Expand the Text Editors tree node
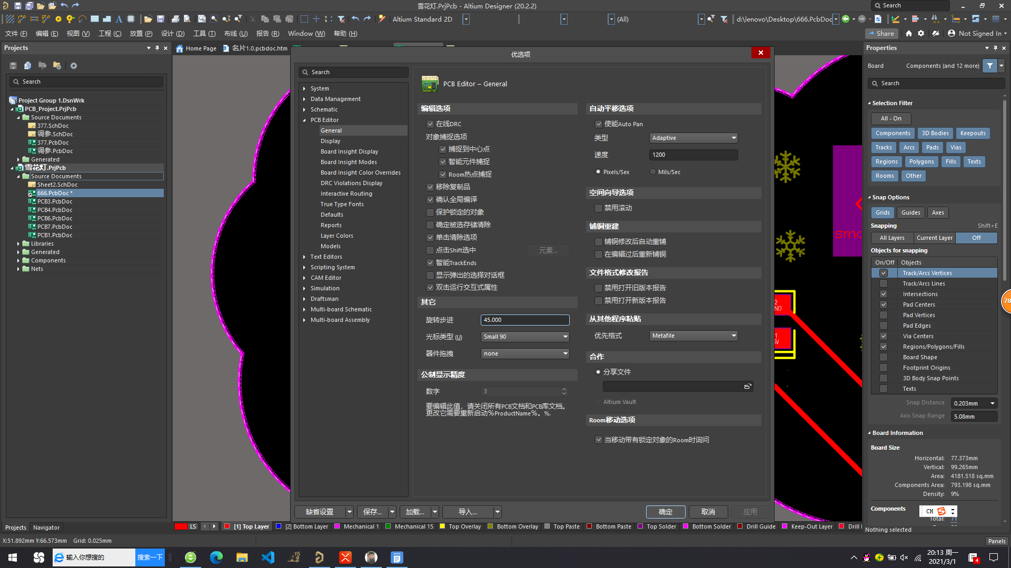Viewport: 1011px width, 568px height. click(304, 257)
